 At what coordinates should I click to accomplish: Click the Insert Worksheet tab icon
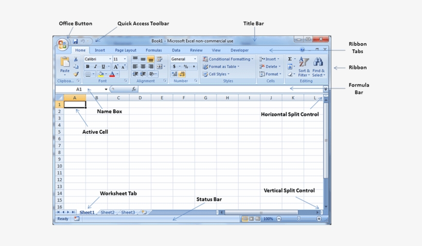[x=144, y=213]
